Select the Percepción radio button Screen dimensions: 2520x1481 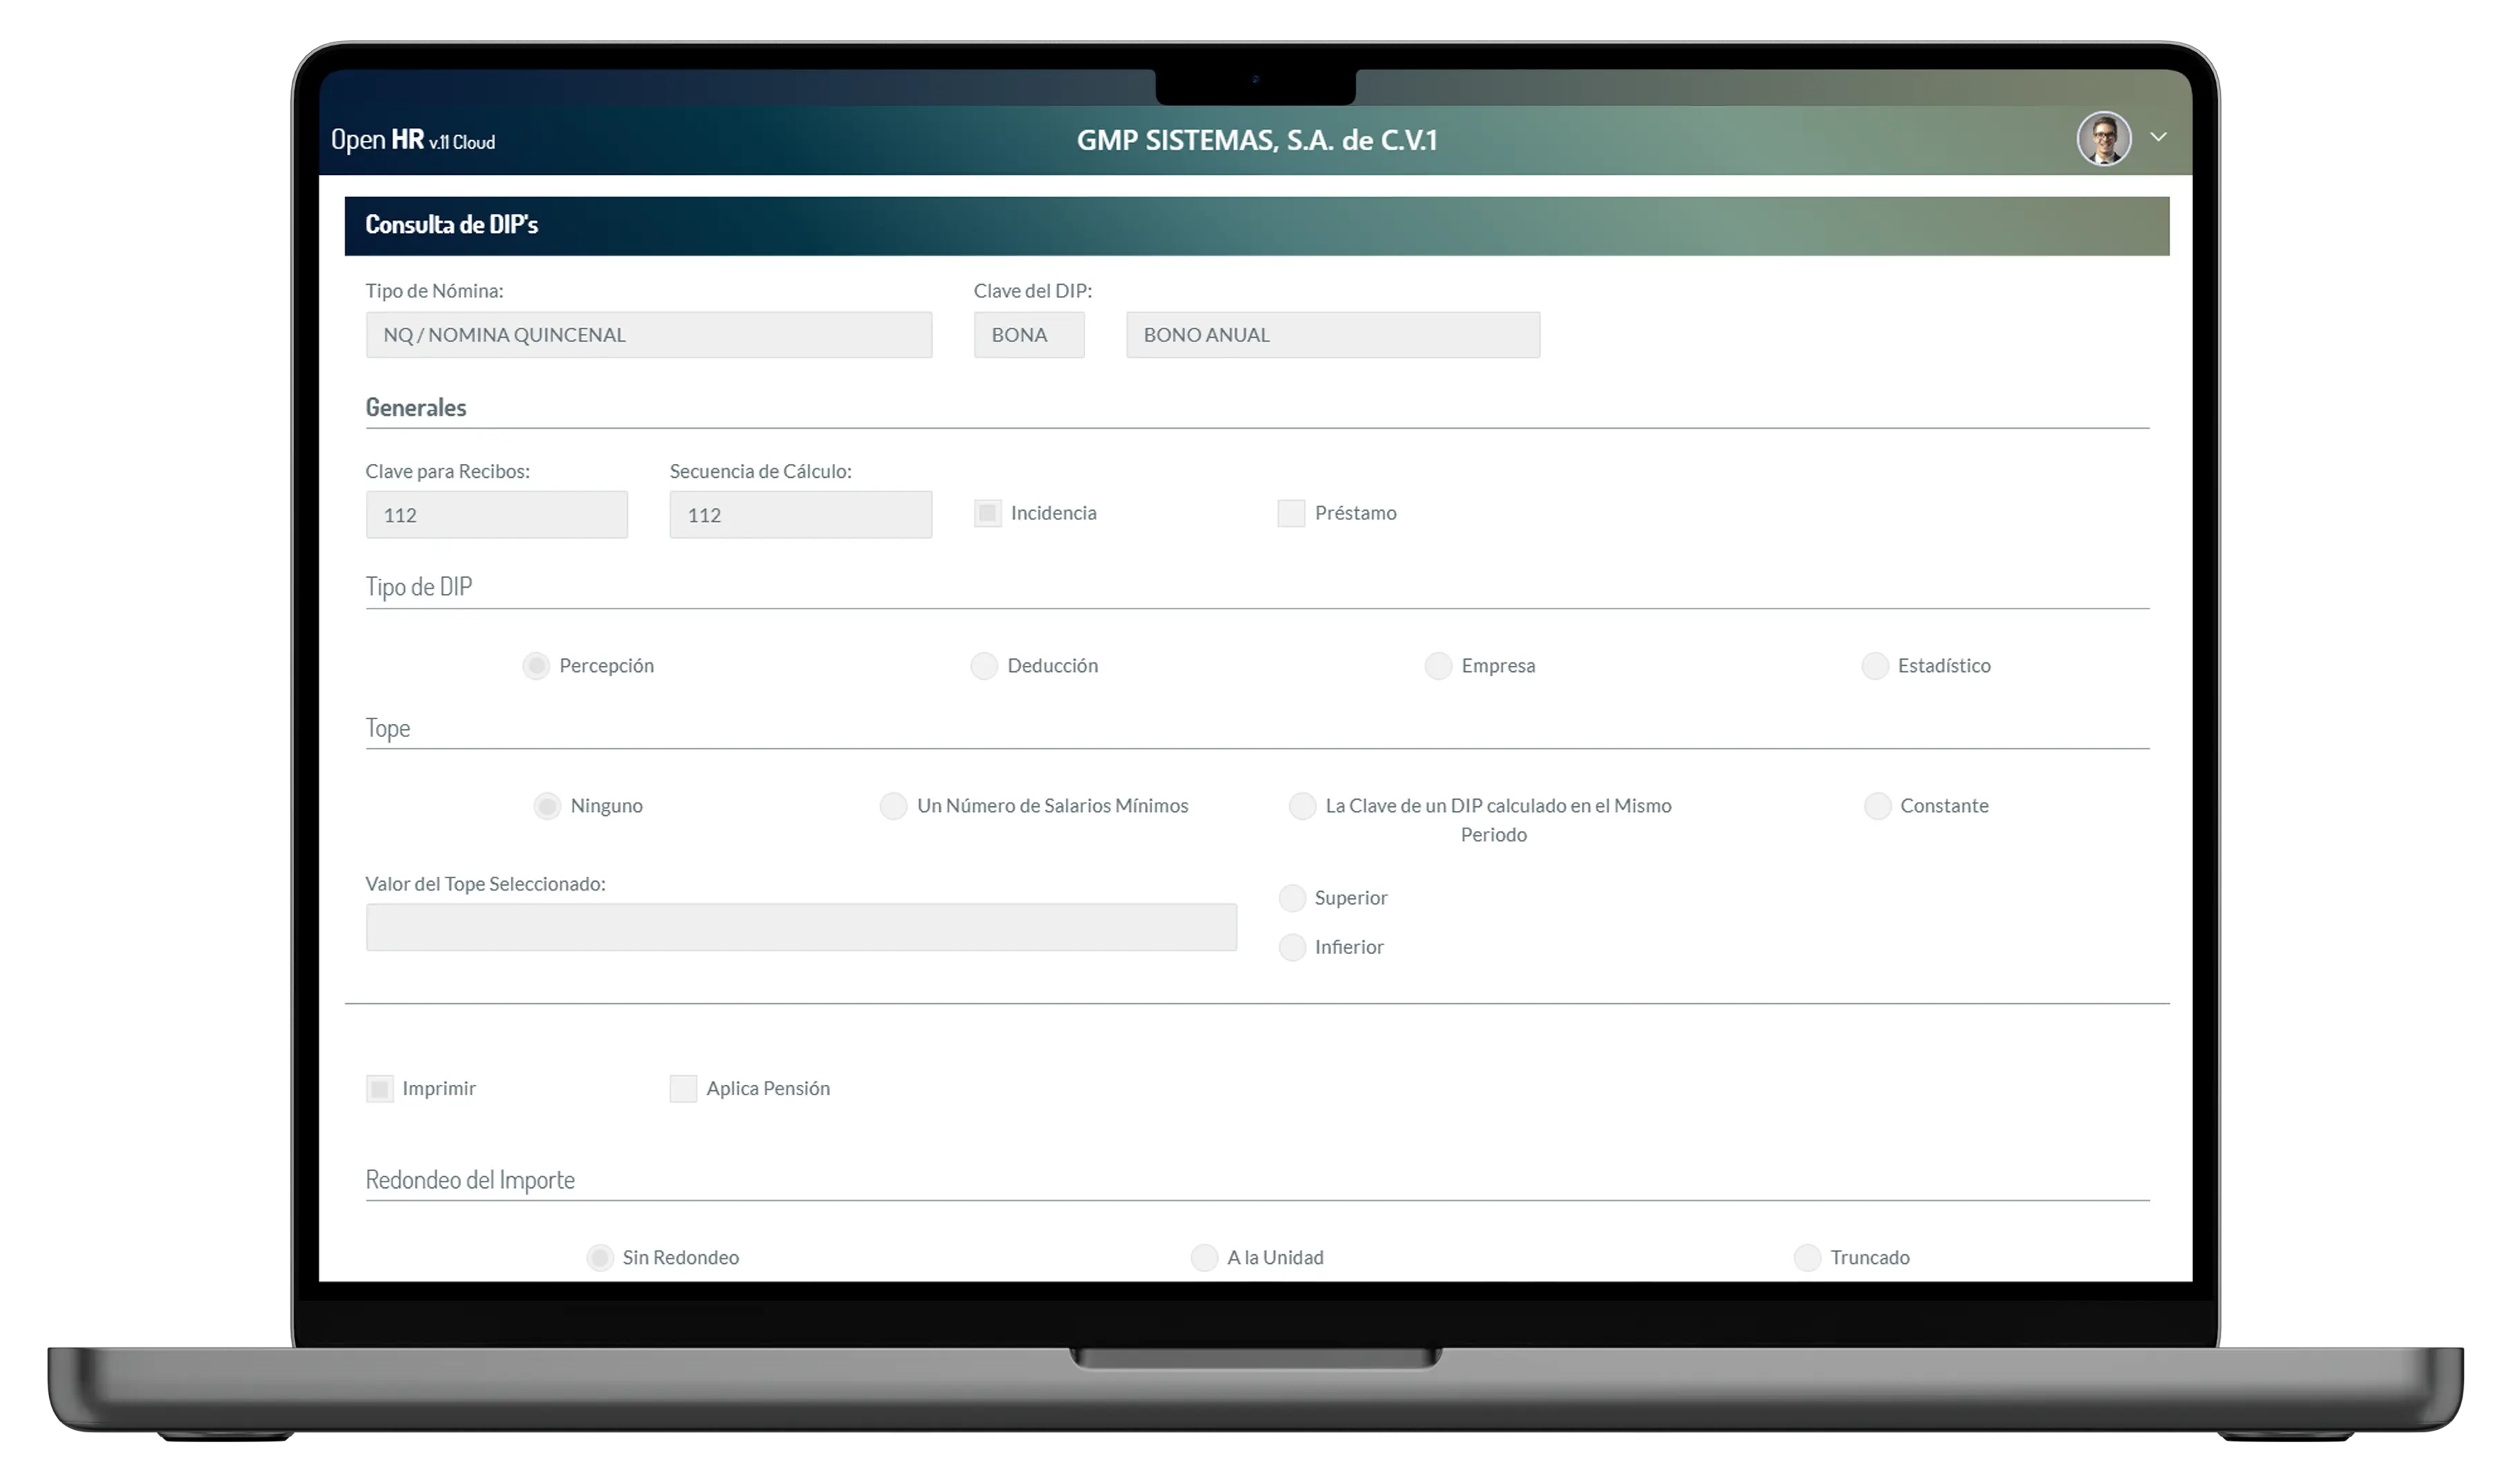[536, 664]
